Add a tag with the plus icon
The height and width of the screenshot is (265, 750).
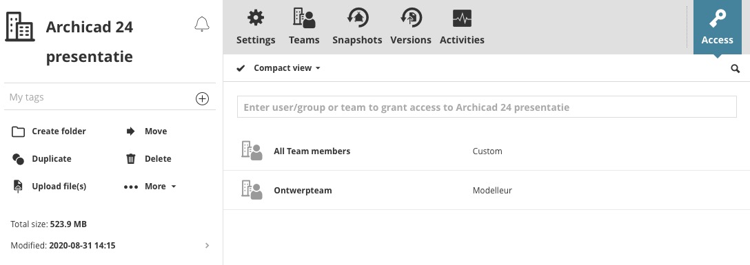coord(203,99)
